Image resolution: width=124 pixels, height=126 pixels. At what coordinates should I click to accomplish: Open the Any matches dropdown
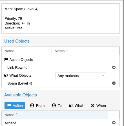(x=81, y=76)
